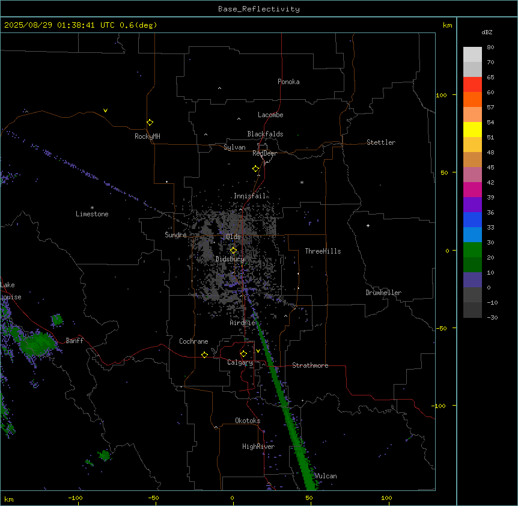Pick the blue 36 dBZ legend swatch
This screenshot has width=518, height=506.
click(472, 219)
